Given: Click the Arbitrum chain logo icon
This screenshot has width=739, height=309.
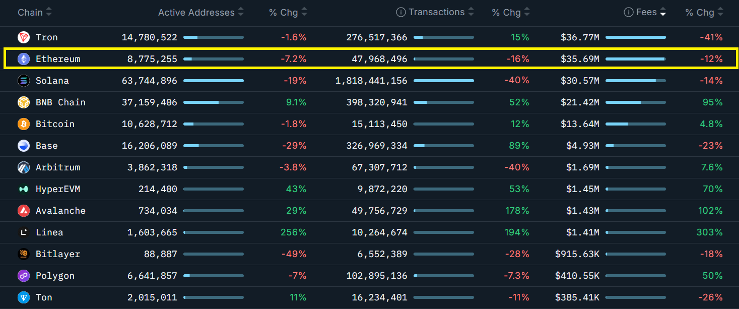Looking at the screenshot, I should click(24, 167).
